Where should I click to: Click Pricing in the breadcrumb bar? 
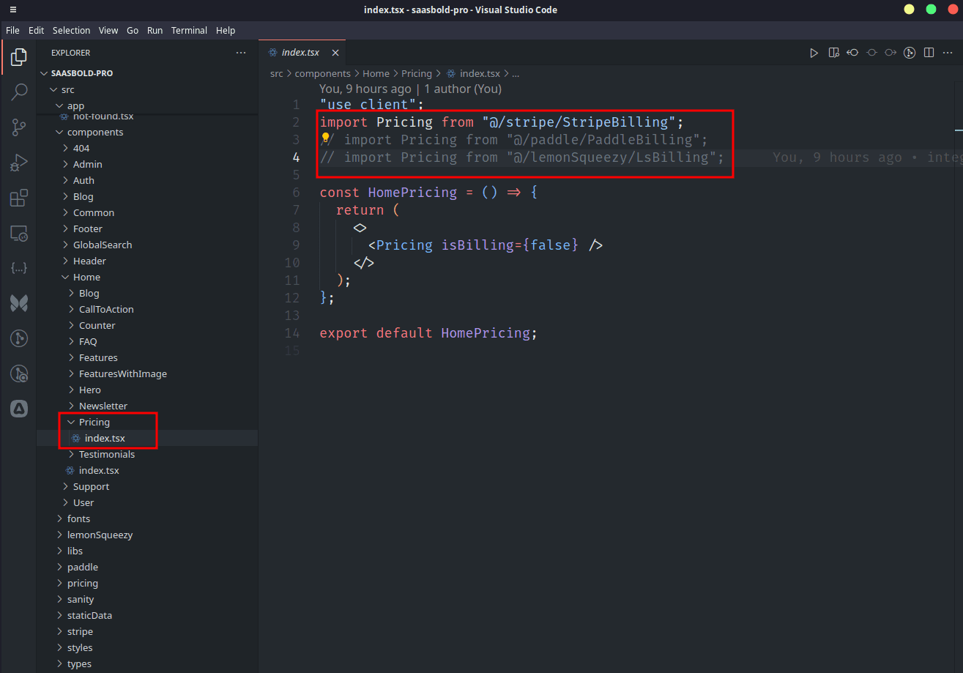(417, 73)
